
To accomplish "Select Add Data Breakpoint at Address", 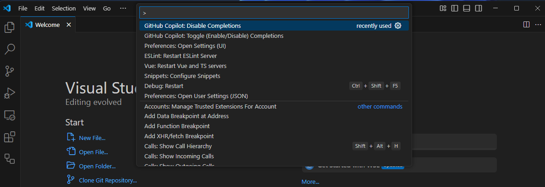I will [x=274, y=116].
